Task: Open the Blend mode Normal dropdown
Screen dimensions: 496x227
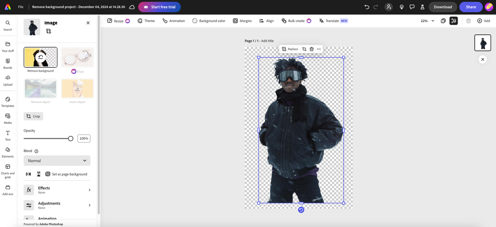Action: coord(57,161)
